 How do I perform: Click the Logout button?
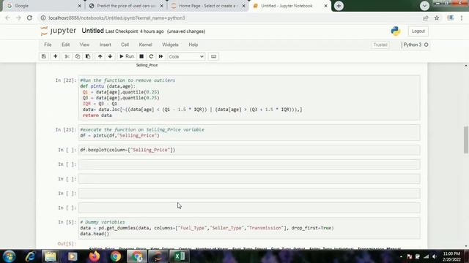[418, 31]
